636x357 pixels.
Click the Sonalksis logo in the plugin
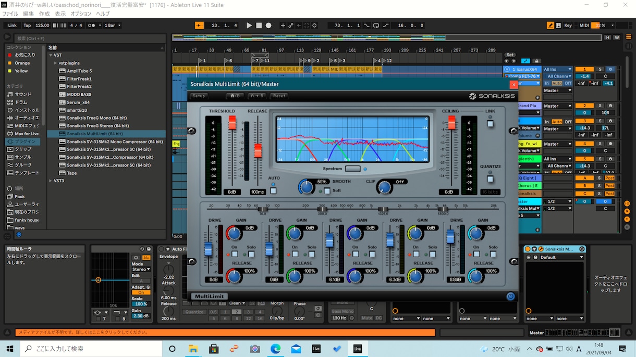[492, 96]
